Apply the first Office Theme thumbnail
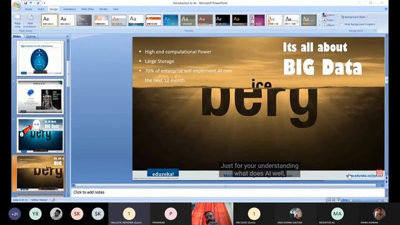Viewport: 400px width, 225px height. coord(49,20)
